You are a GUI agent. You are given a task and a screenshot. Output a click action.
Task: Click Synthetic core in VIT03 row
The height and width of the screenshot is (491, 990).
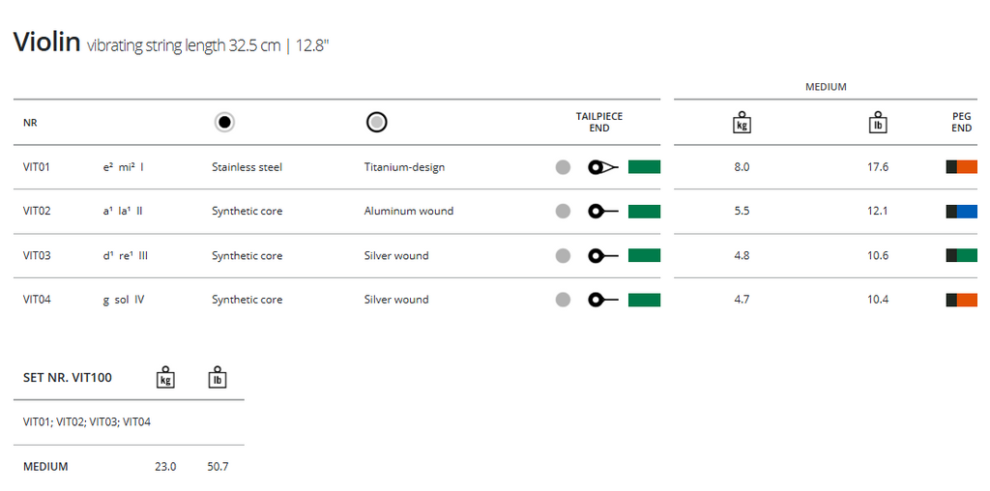click(247, 255)
